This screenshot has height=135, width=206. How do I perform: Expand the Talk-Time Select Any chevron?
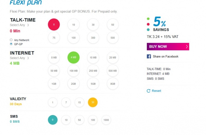coord(28,25)
